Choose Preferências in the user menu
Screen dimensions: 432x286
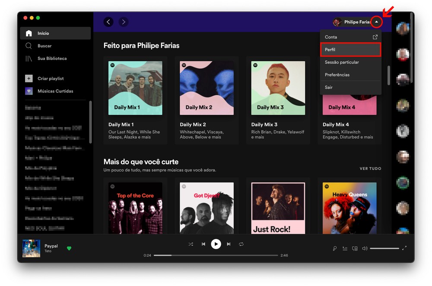pyautogui.click(x=337, y=75)
